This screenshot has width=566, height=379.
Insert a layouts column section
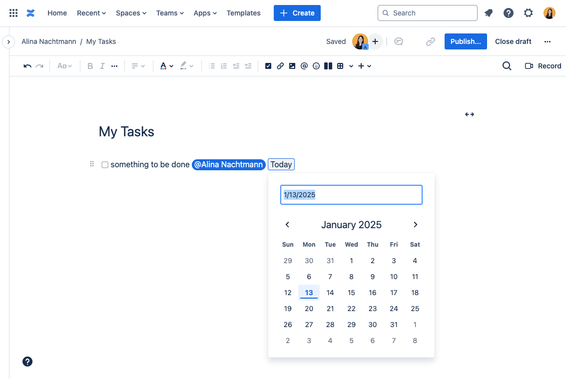328,66
